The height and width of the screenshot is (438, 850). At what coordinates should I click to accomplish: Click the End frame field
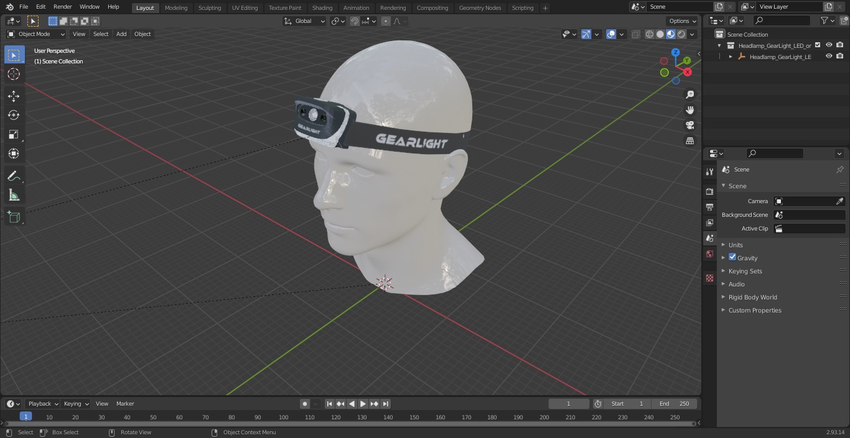click(x=675, y=404)
